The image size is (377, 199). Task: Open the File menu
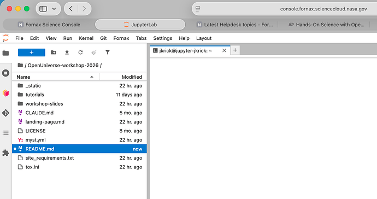coord(19,38)
